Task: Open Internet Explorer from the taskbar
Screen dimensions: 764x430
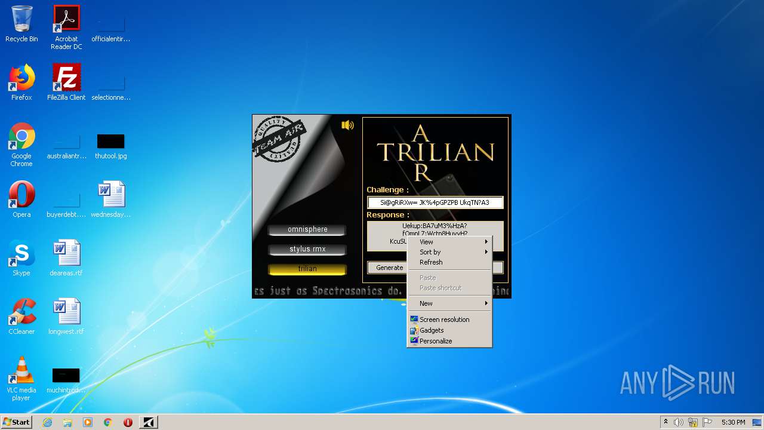Action: 47,422
